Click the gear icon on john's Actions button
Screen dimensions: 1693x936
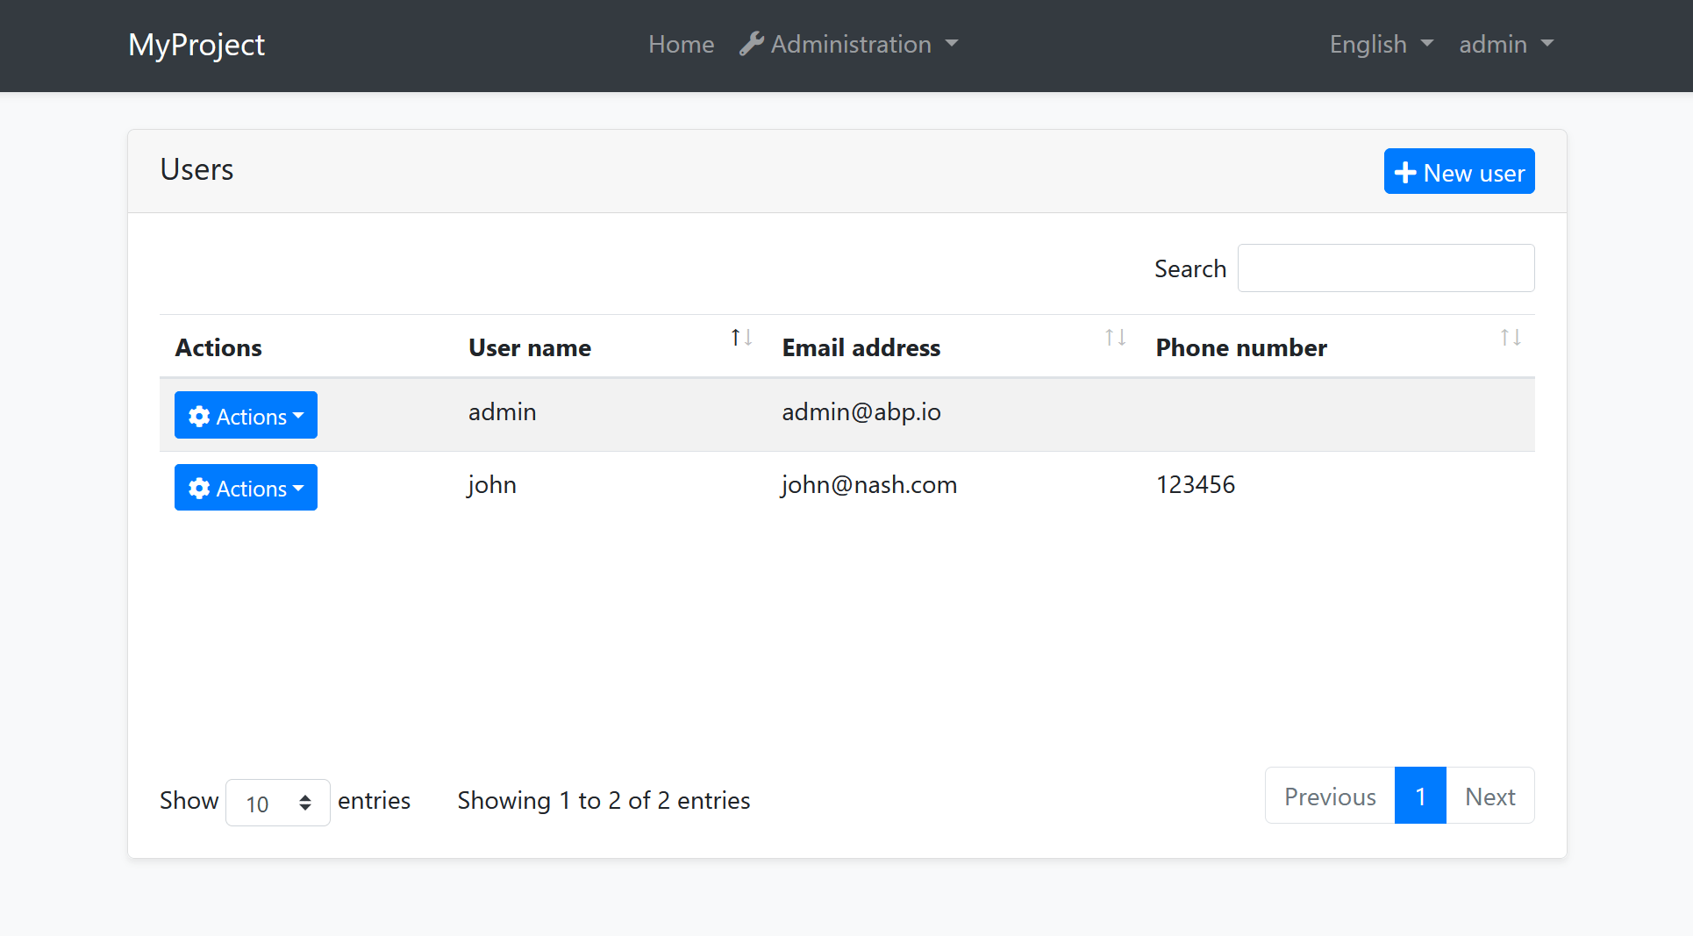pyautogui.click(x=198, y=488)
